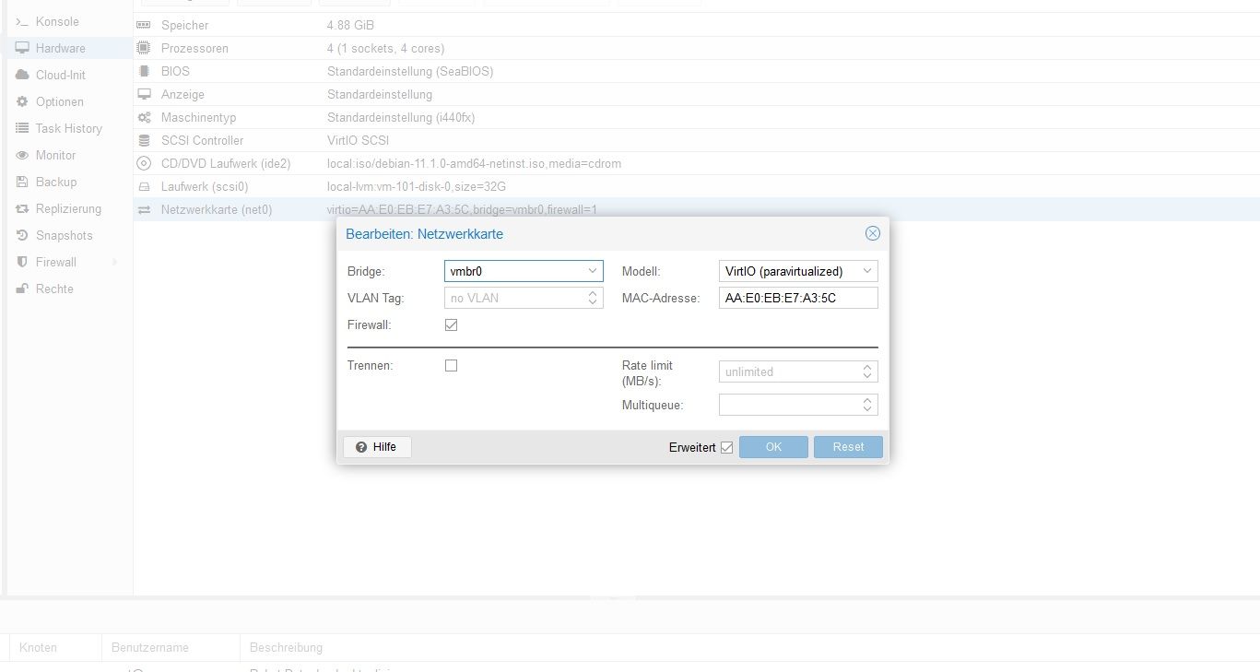Sort by the Beschreibung column header
Viewport: 1260px width, 672px height.
coord(286,647)
